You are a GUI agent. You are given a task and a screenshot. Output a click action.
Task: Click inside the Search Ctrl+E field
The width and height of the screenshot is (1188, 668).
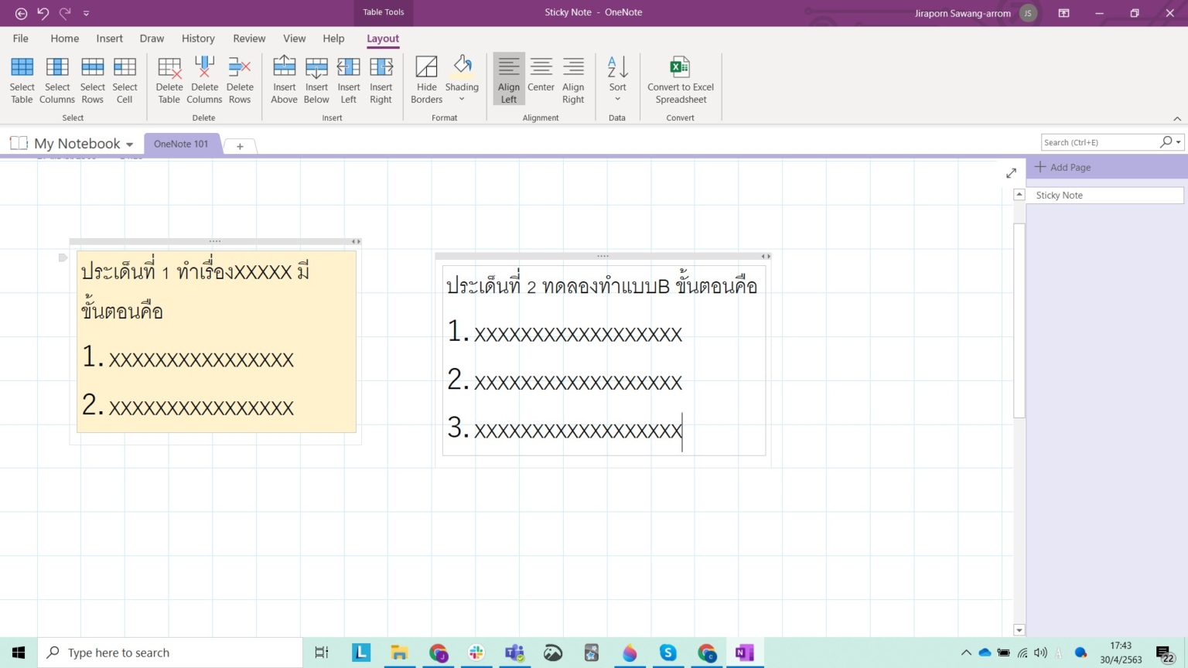coord(1102,141)
